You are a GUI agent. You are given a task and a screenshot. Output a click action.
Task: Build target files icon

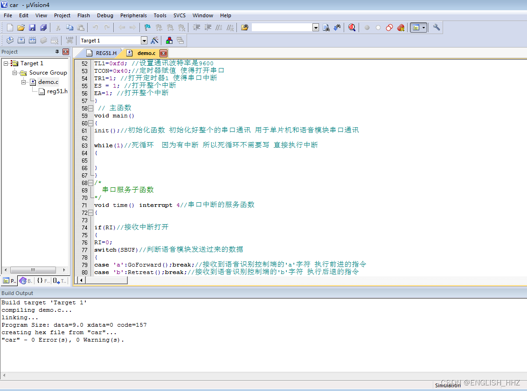click(21, 40)
